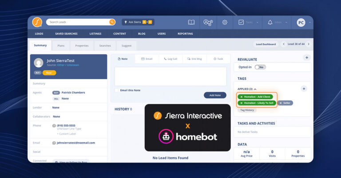Click John SierraTest's profile avatar
Image resolution: width=341 pixels, height=178 pixels.
click(x=39, y=63)
